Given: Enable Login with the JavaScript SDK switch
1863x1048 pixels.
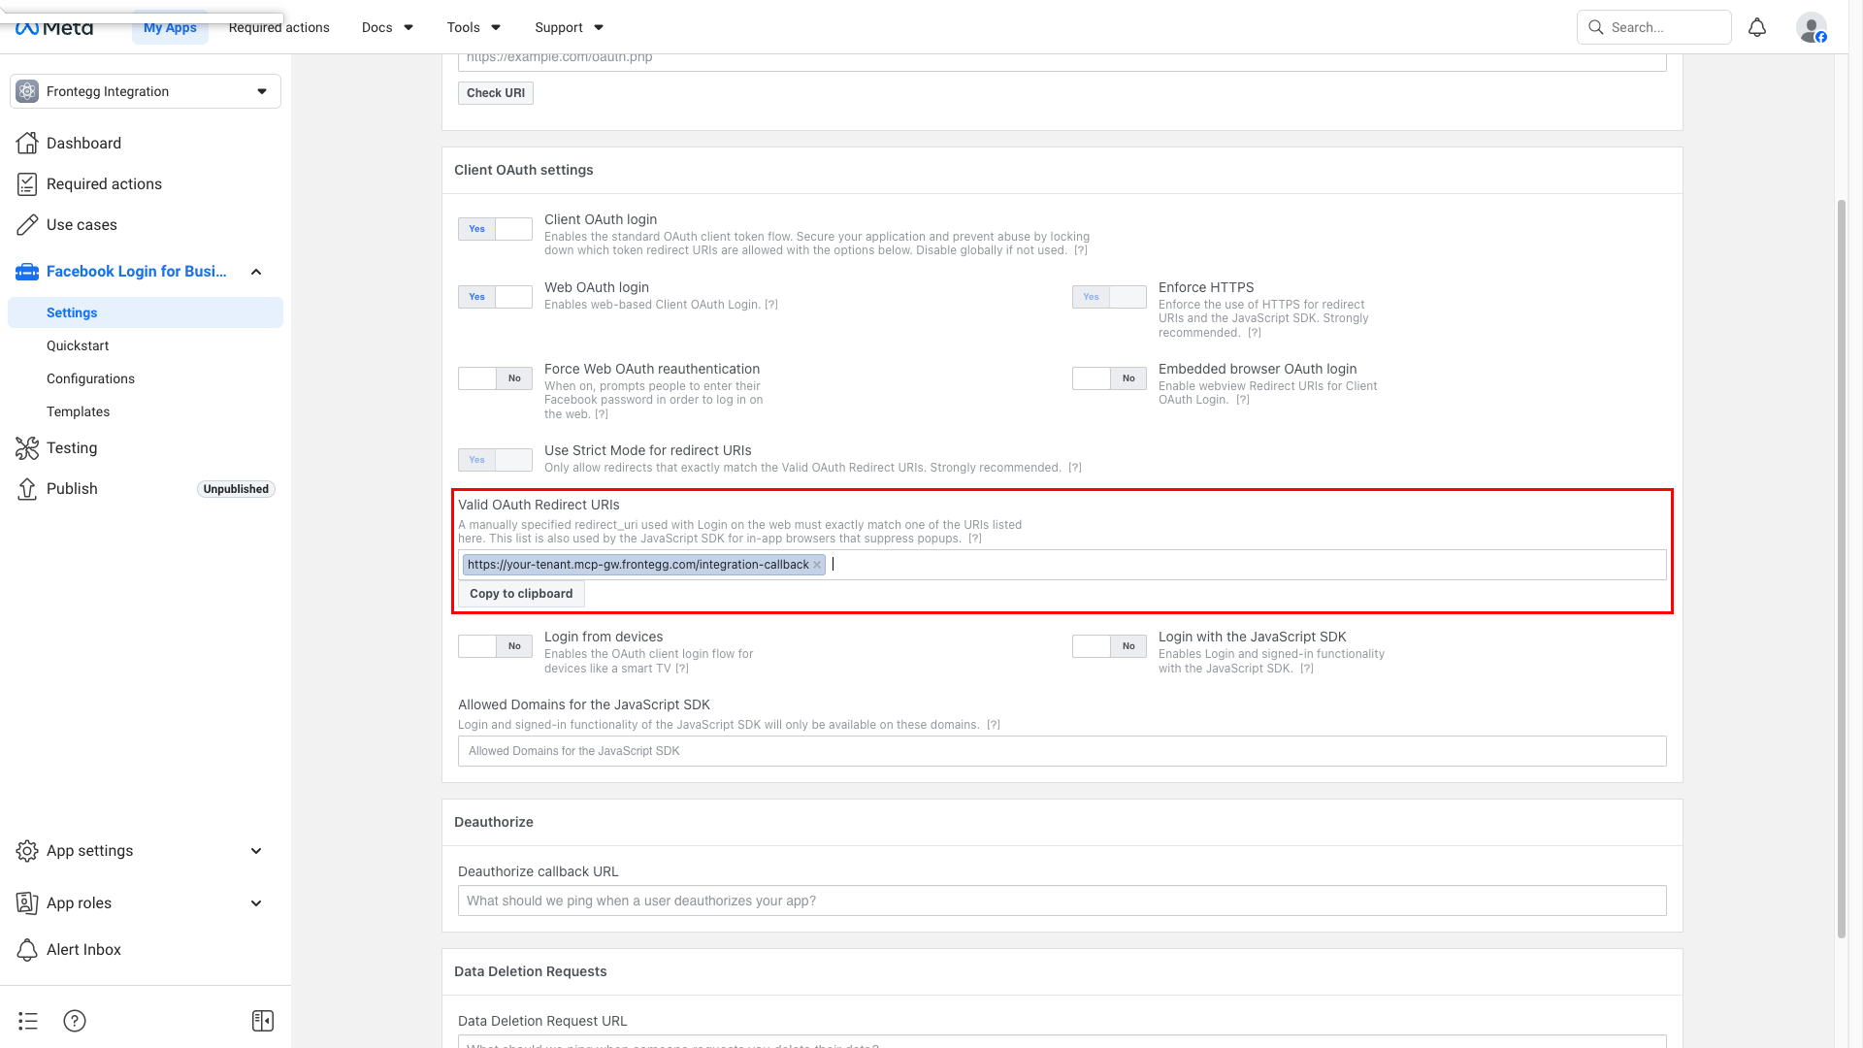Looking at the screenshot, I should click(1109, 646).
